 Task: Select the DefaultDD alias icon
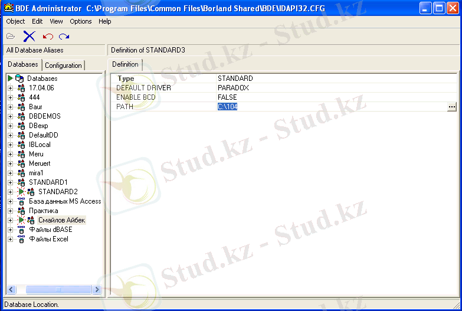point(21,135)
